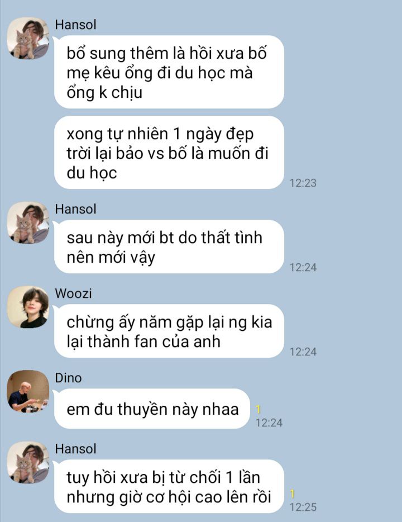
Task: Click the Dino sender name
Action: (68, 378)
